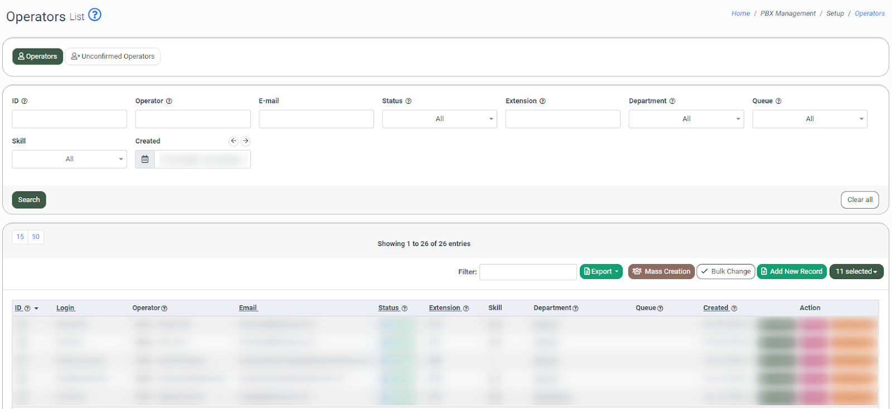Click Add New Record button
The height and width of the screenshot is (409, 892).
click(792, 272)
